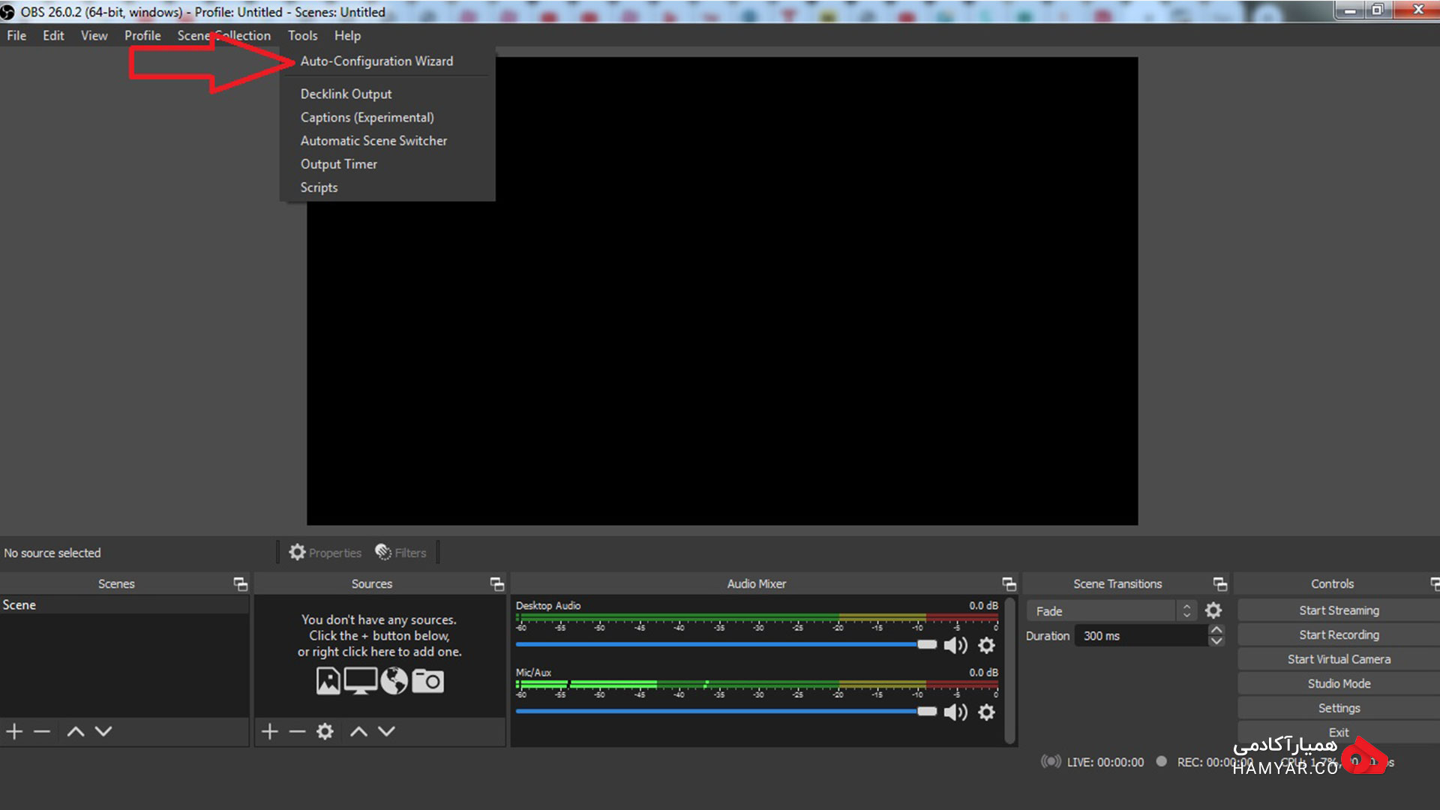1440x810 pixels.
Task: Open the Scripts menu item
Action: coord(319,187)
